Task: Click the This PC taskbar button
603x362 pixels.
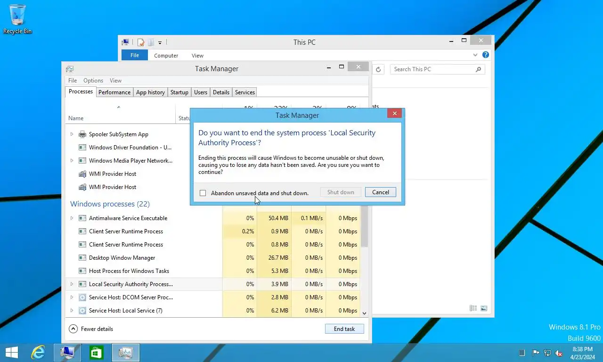Action: (x=67, y=353)
